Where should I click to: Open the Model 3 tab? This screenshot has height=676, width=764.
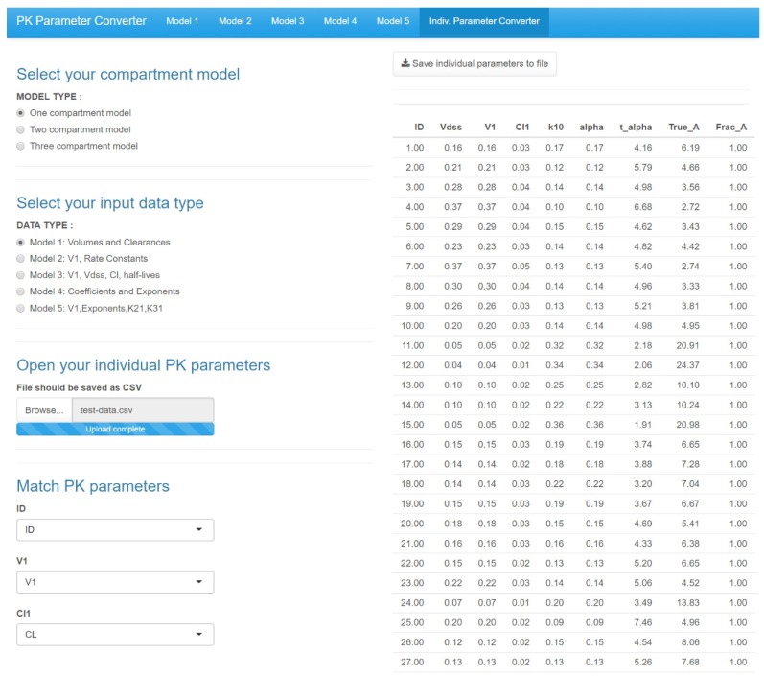[288, 21]
